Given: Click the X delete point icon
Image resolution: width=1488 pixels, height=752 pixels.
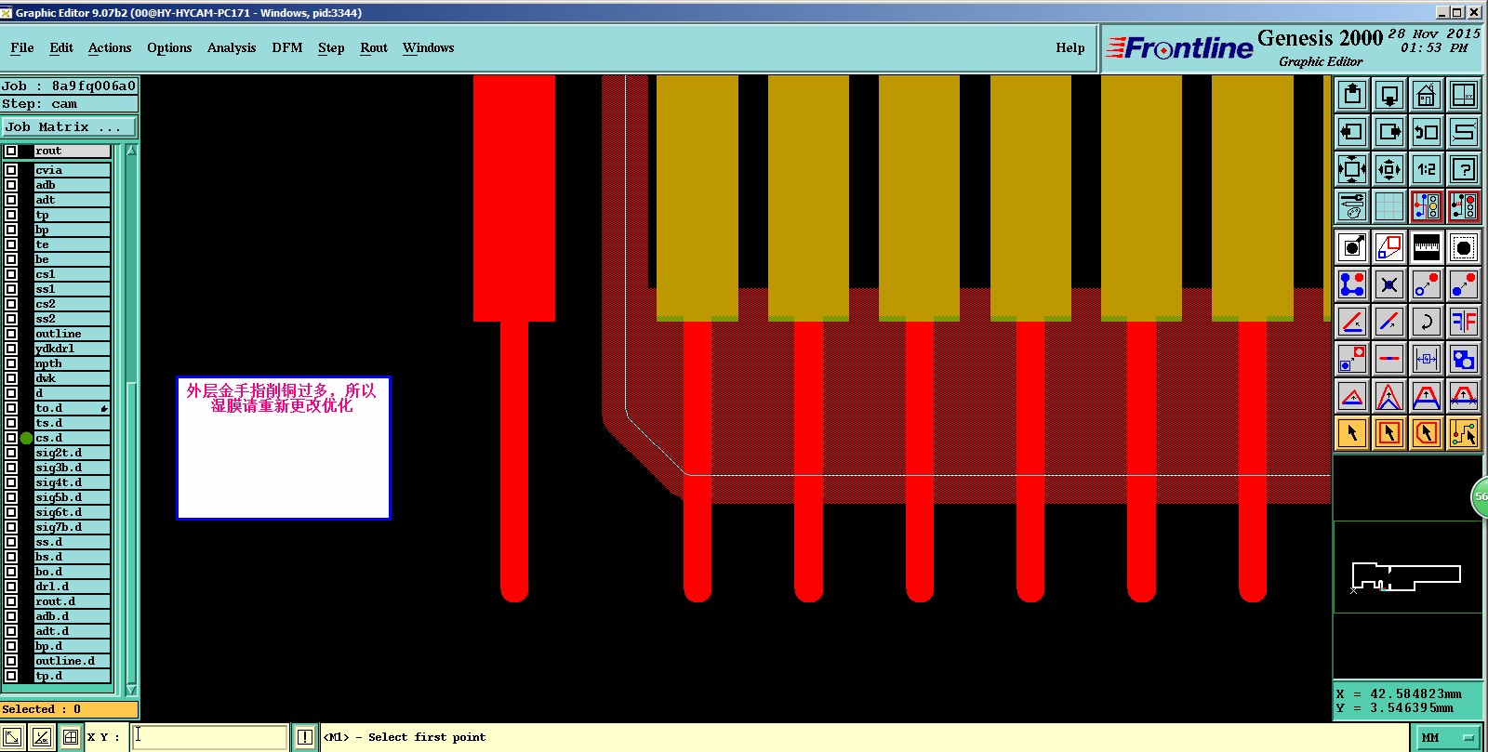Looking at the screenshot, I should (1389, 284).
